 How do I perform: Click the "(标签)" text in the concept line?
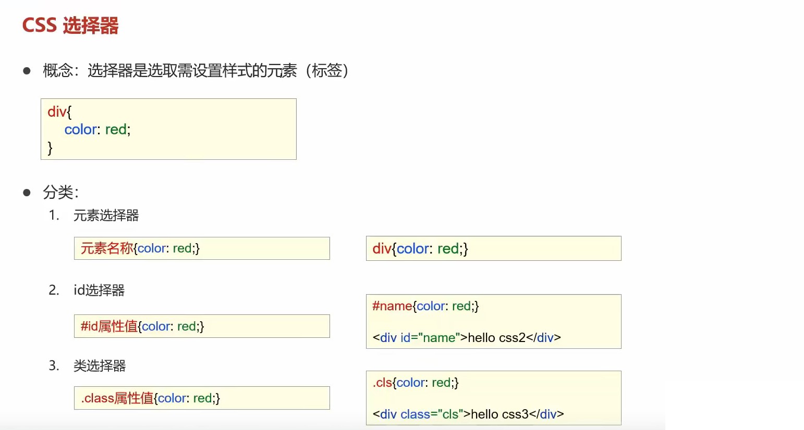pos(327,70)
